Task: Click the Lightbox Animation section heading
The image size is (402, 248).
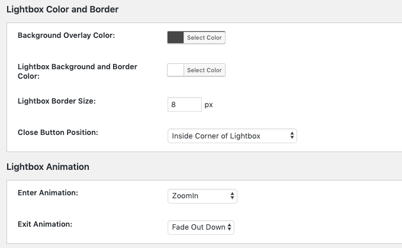Action: 47,167
